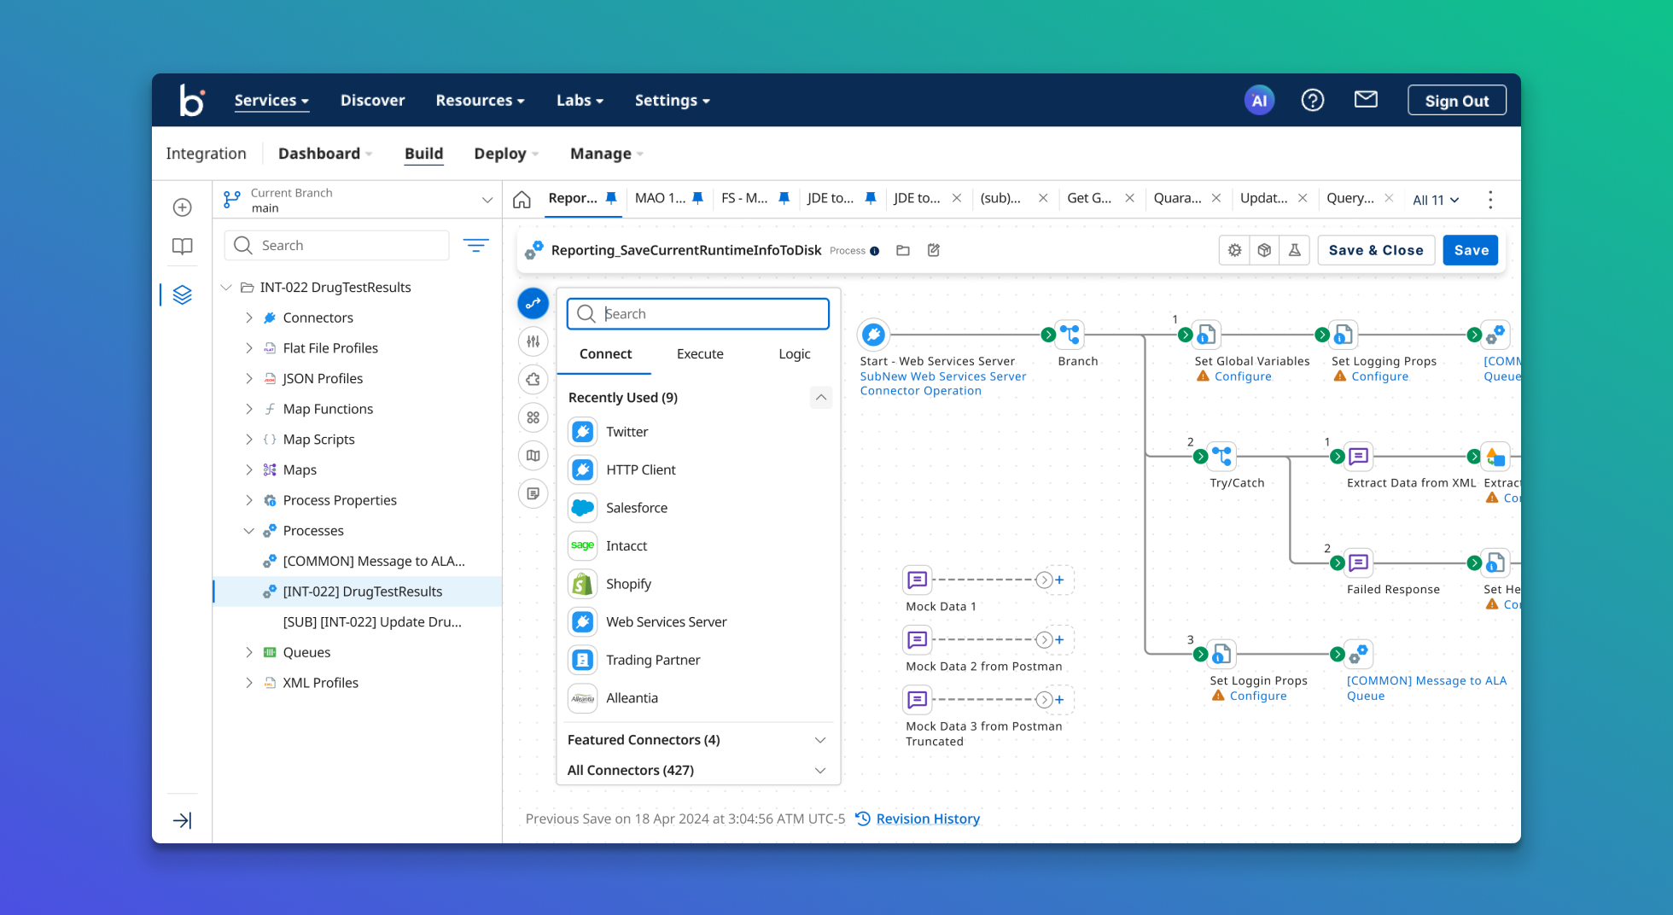Switch to the Logic tab

click(x=794, y=354)
